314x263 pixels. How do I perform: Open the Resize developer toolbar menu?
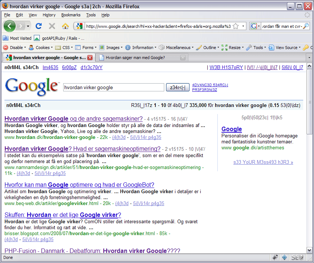pos(233,48)
